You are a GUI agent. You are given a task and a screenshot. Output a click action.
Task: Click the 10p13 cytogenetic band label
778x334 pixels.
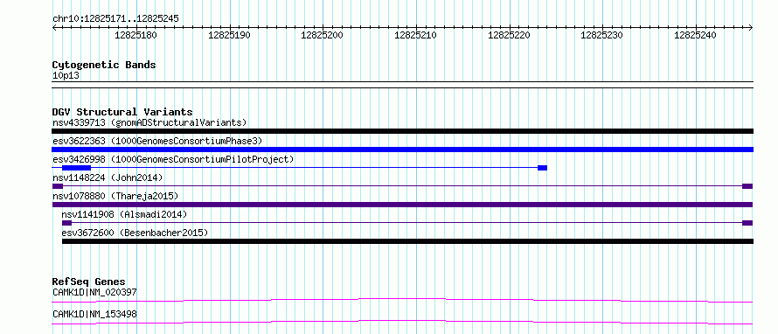tap(66, 76)
